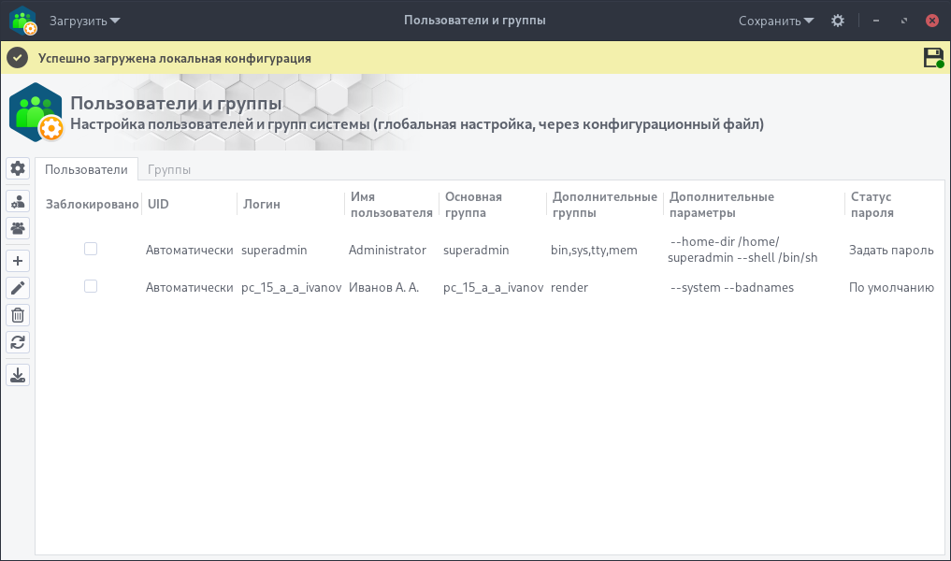Image resolution: width=951 pixels, height=561 pixels.
Task: Select the user administration icon in the sidebar
Action: (17, 200)
